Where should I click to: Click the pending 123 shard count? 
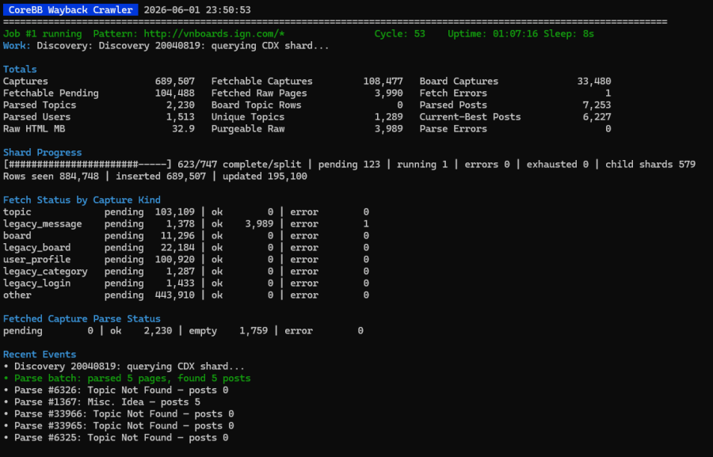pyautogui.click(x=349, y=164)
